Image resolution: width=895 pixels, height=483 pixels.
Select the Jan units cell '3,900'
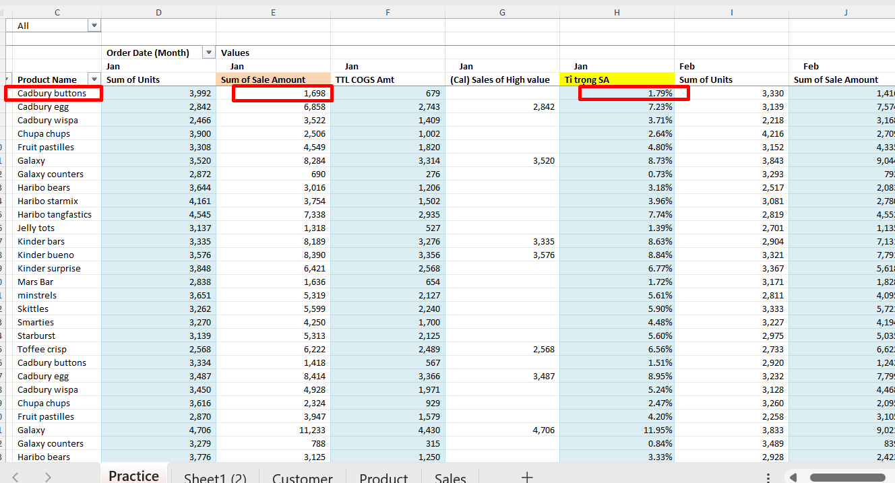158,133
